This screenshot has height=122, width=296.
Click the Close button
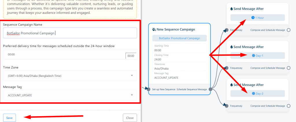[x=130, y=118]
